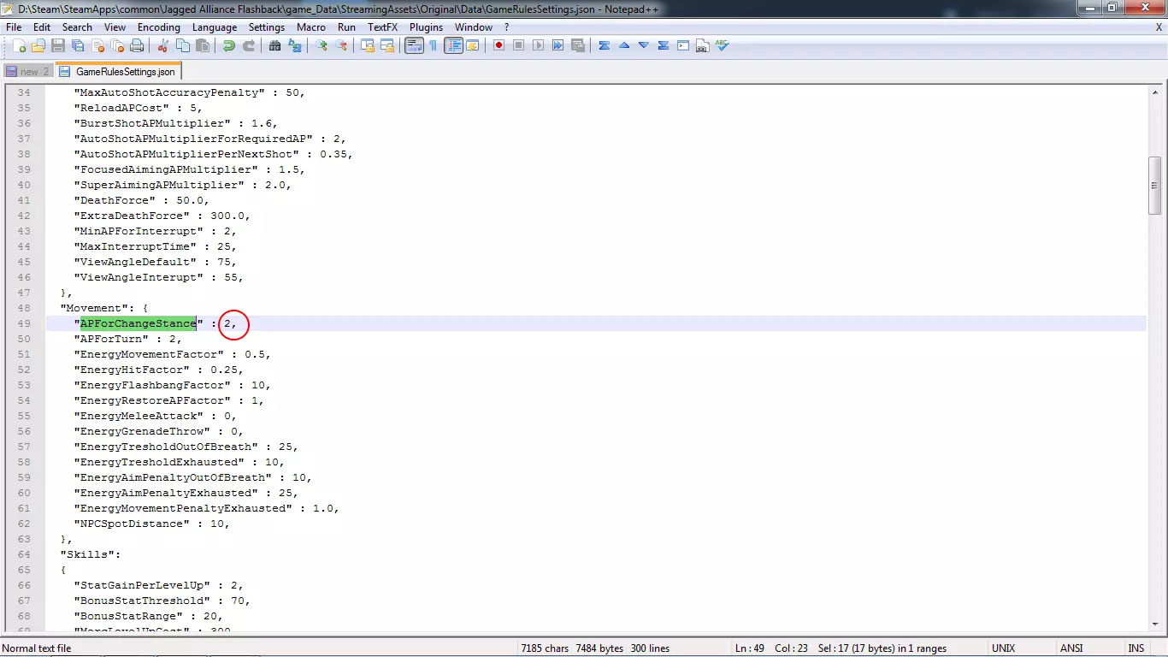Zoom in using the magnifier plus icon
Viewport: 1168px width, 657px height.
click(x=321, y=45)
